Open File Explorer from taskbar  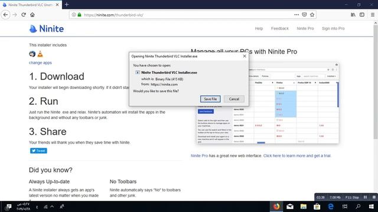(303, 206)
